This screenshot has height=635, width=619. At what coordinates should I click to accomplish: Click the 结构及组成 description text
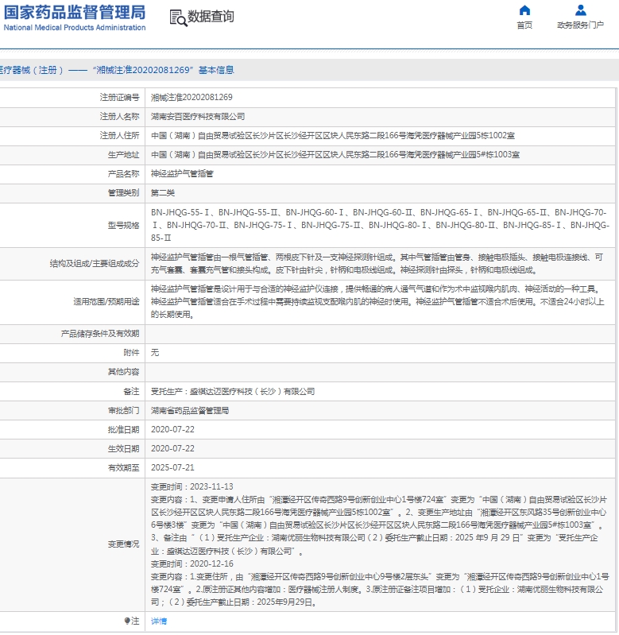click(377, 264)
